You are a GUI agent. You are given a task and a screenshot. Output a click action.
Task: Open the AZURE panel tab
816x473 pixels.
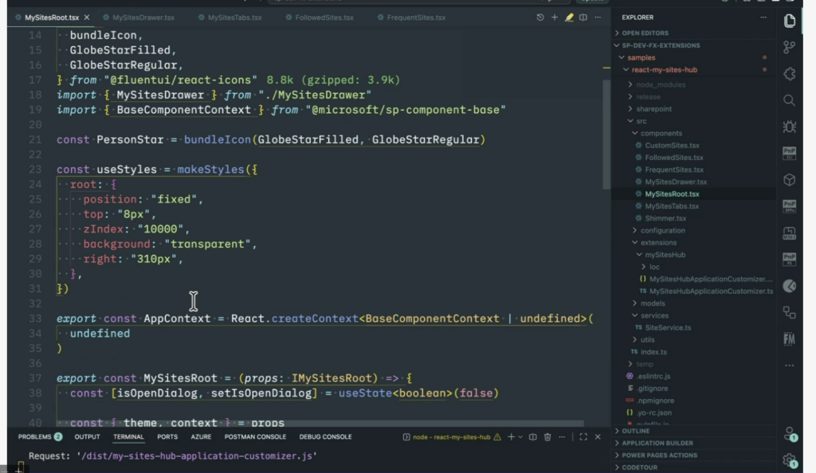(x=201, y=437)
